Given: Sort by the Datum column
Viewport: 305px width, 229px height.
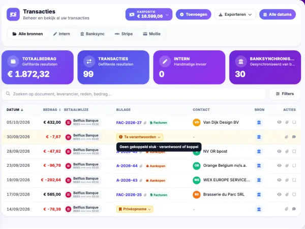Looking at the screenshot, I should (15, 109).
